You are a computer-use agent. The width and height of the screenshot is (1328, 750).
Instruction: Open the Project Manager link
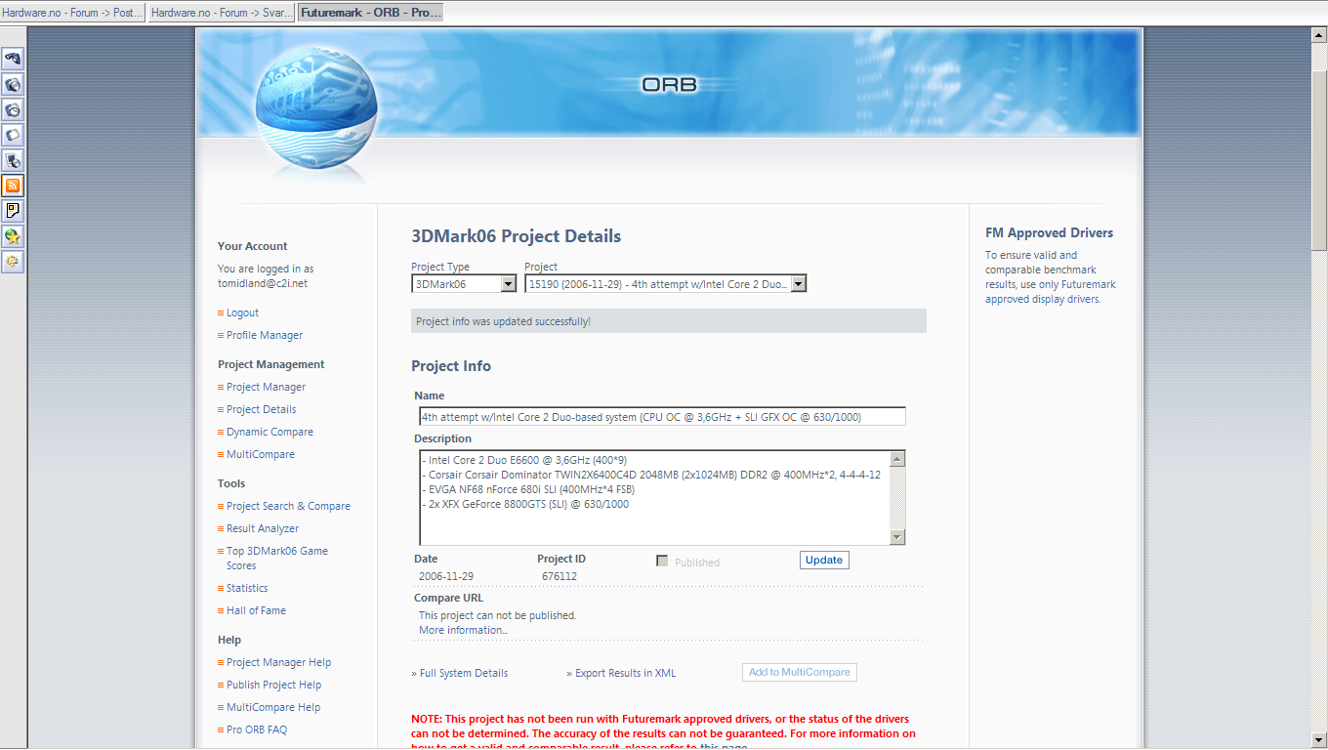tap(266, 388)
